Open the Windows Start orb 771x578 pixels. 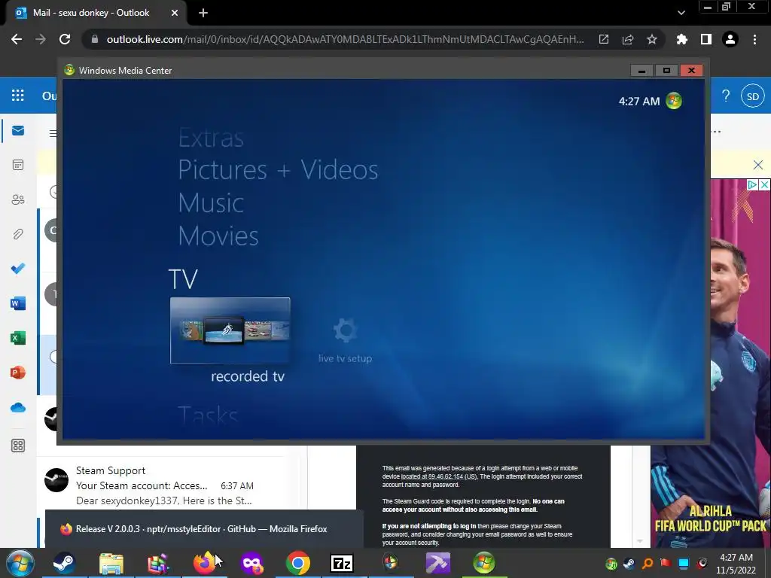tap(20, 563)
